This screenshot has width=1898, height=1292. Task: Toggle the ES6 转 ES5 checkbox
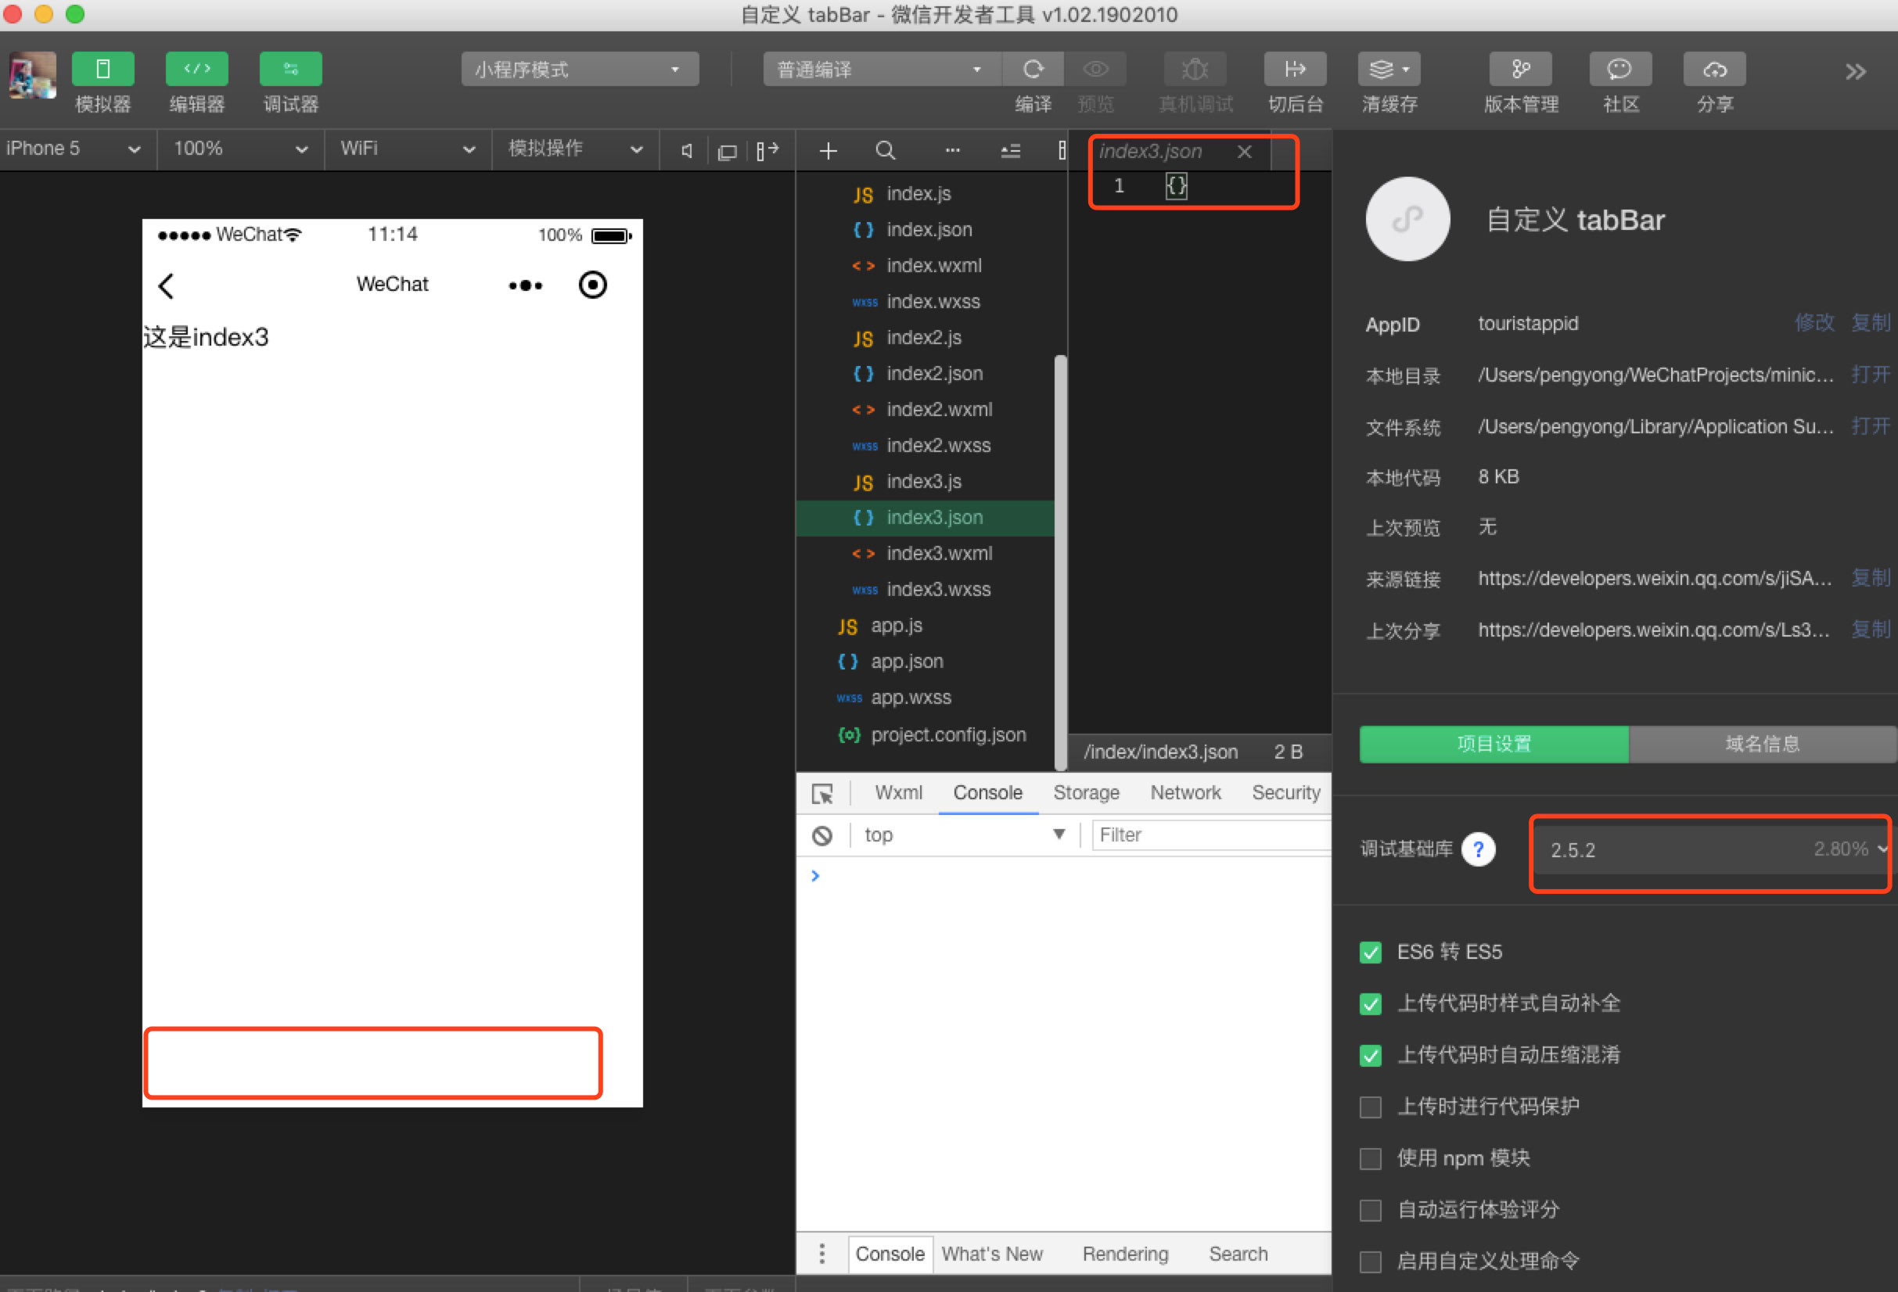1371,953
